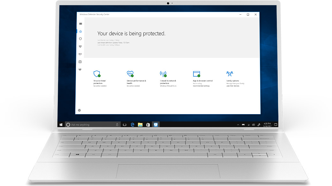Open the Family options sidebar icon
The width and height of the screenshot is (332, 186).
pyautogui.click(x=80, y=70)
